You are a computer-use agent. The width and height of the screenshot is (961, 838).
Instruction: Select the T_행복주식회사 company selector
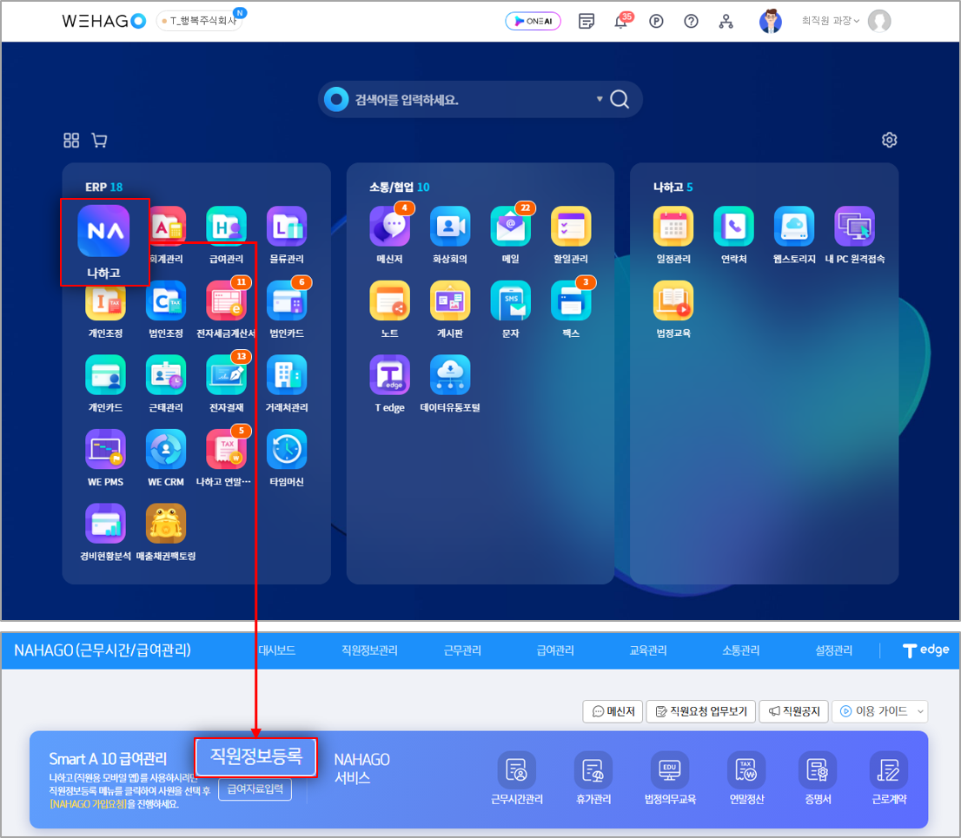pos(200,21)
